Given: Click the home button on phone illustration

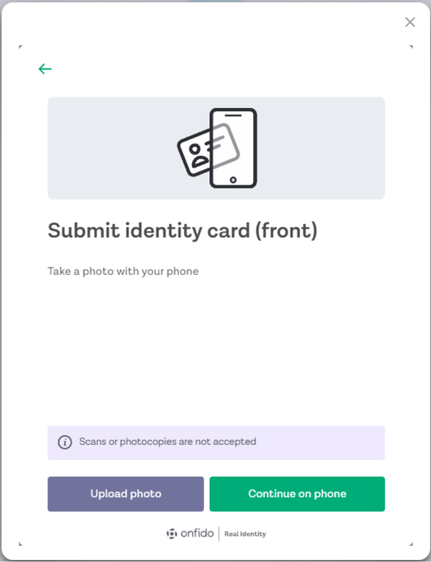Looking at the screenshot, I should 233,180.
